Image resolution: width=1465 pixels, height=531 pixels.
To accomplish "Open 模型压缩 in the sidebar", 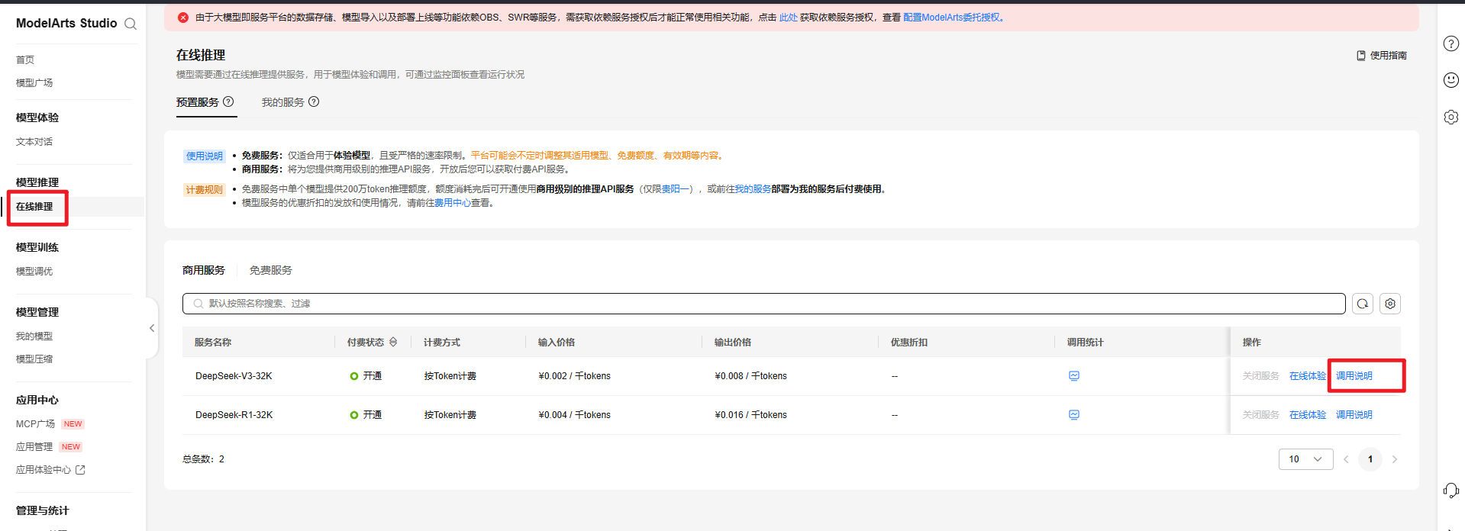I will (x=34, y=359).
